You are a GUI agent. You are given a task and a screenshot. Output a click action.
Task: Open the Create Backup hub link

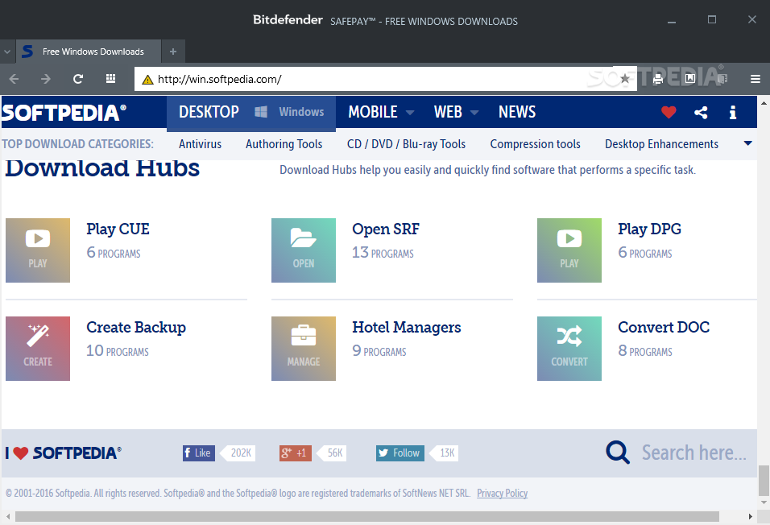[x=136, y=327]
